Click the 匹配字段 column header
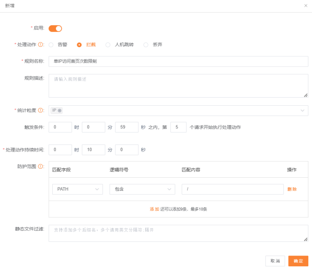Screen dimensions: 312x270 coord(61,170)
